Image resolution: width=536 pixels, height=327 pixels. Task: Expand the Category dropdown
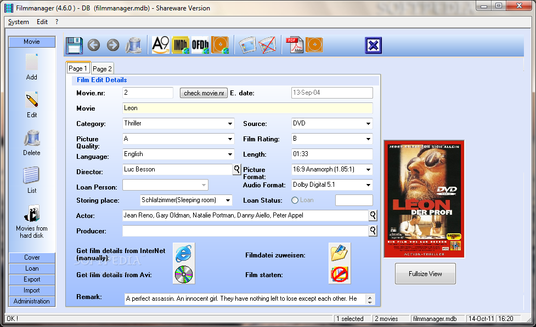(x=230, y=124)
